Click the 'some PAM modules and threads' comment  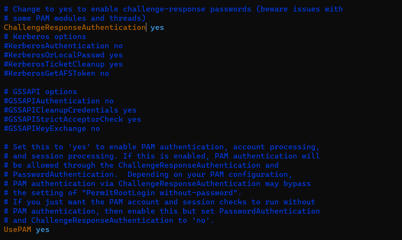tap(79, 18)
